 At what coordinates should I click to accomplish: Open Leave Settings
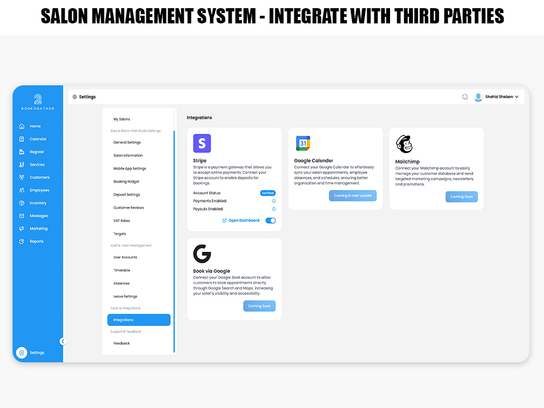125,296
